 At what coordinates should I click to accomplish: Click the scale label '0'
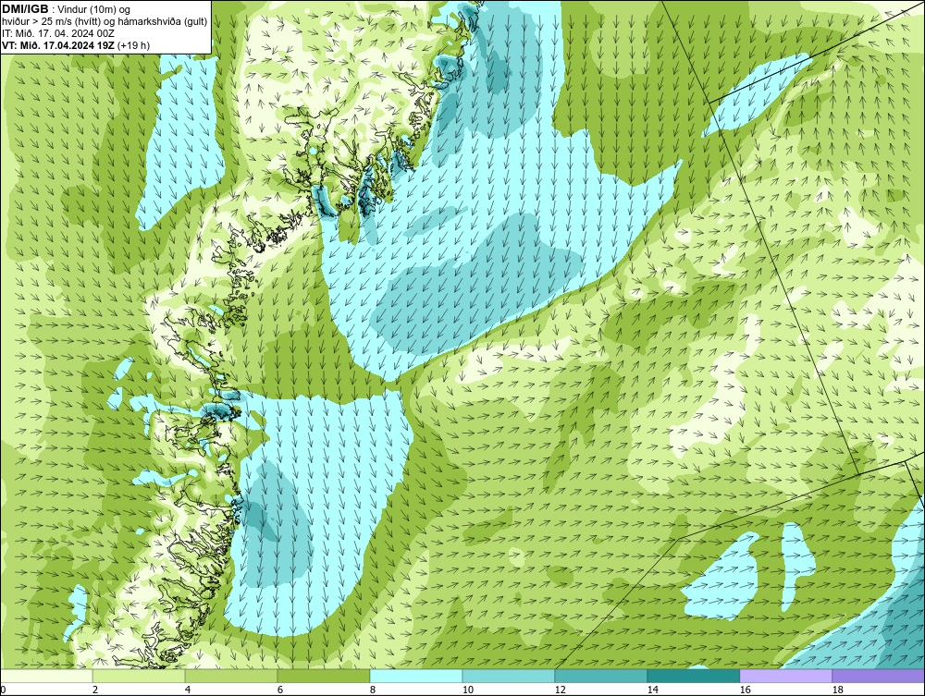pyautogui.click(x=3, y=690)
